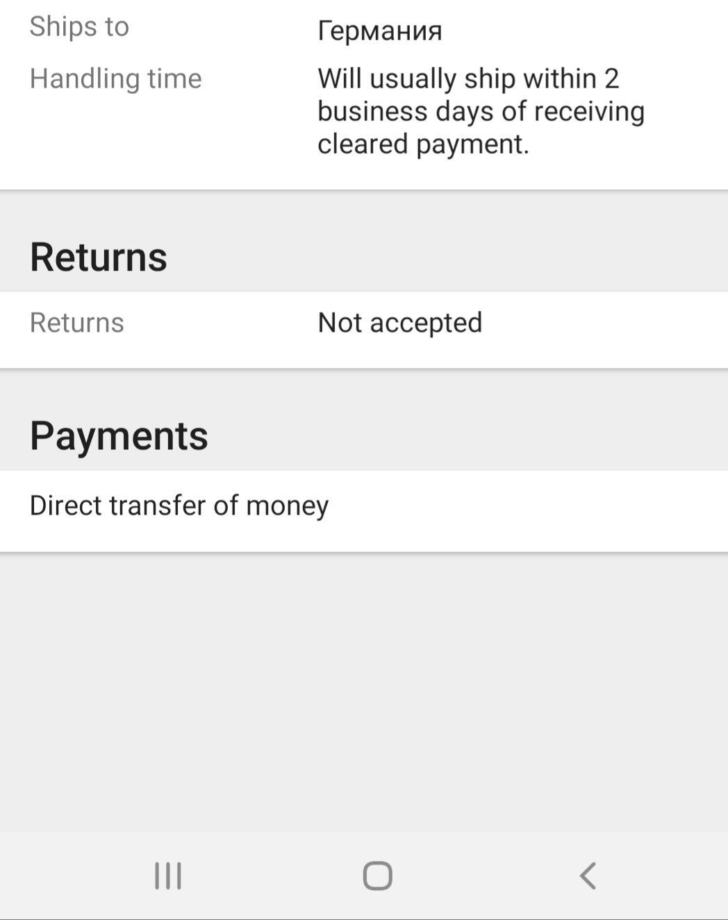Select the "Not accepted" returns value
Image resolution: width=728 pixels, height=920 pixels.
[x=399, y=323]
